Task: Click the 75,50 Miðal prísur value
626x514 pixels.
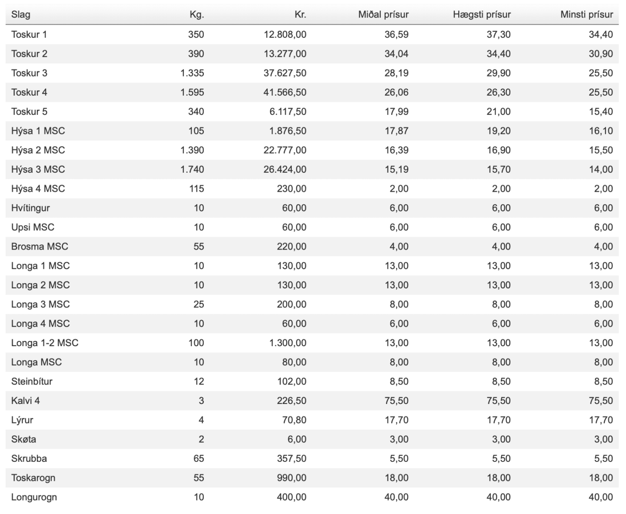Action: 396,401
